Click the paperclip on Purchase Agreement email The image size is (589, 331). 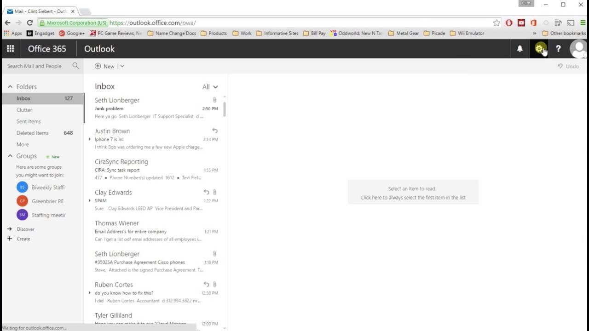[214, 254]
